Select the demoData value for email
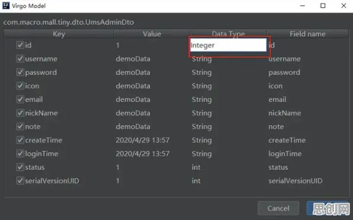353x220 pixels. (133, 99)
